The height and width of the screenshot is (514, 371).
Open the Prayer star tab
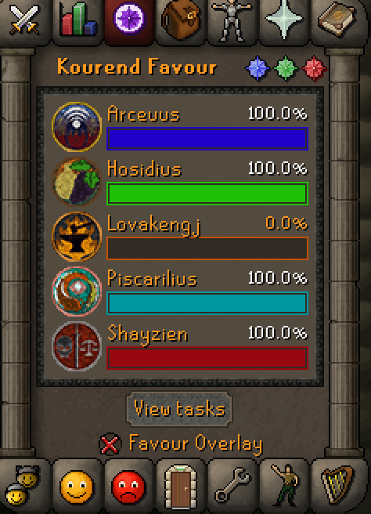(283, 20)
